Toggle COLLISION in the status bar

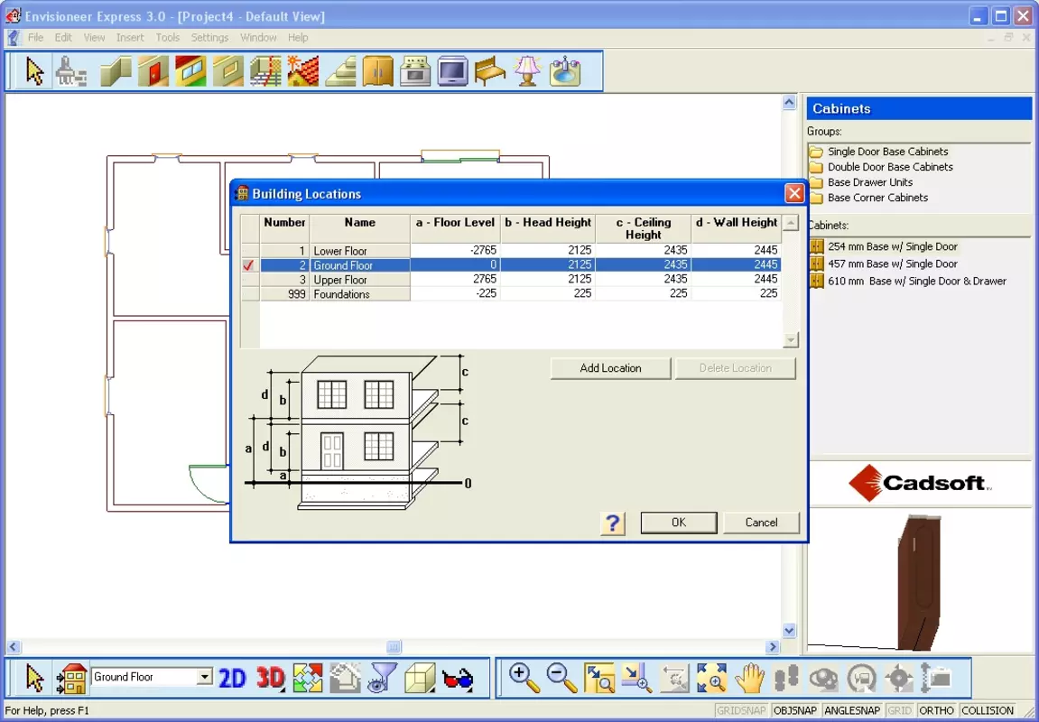988,711
